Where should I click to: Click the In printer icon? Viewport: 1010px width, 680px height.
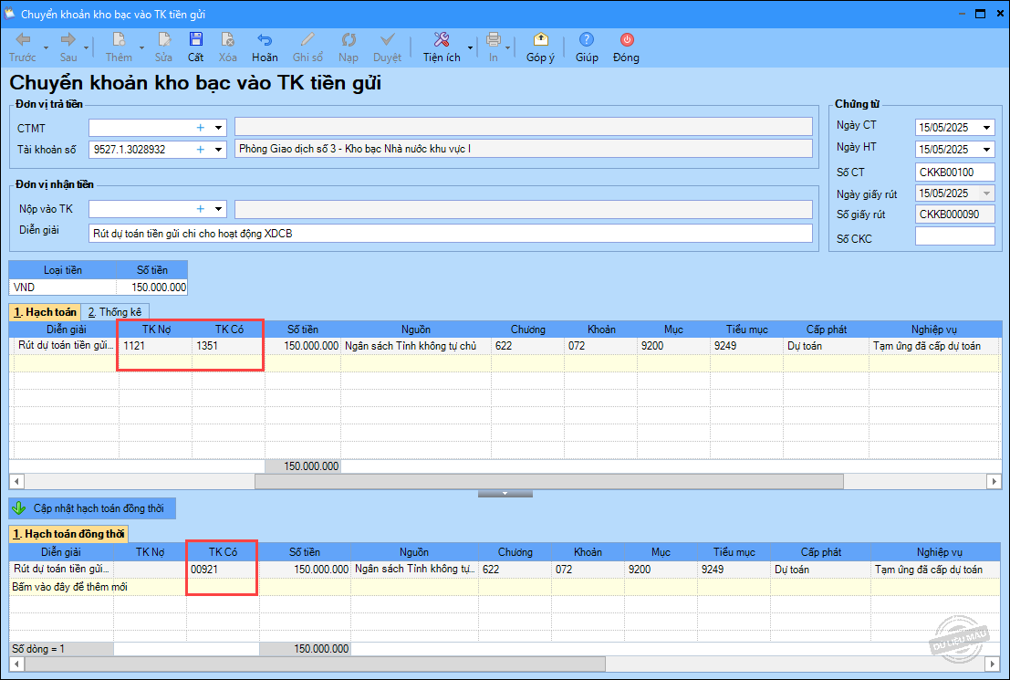(x=494, y=40)
